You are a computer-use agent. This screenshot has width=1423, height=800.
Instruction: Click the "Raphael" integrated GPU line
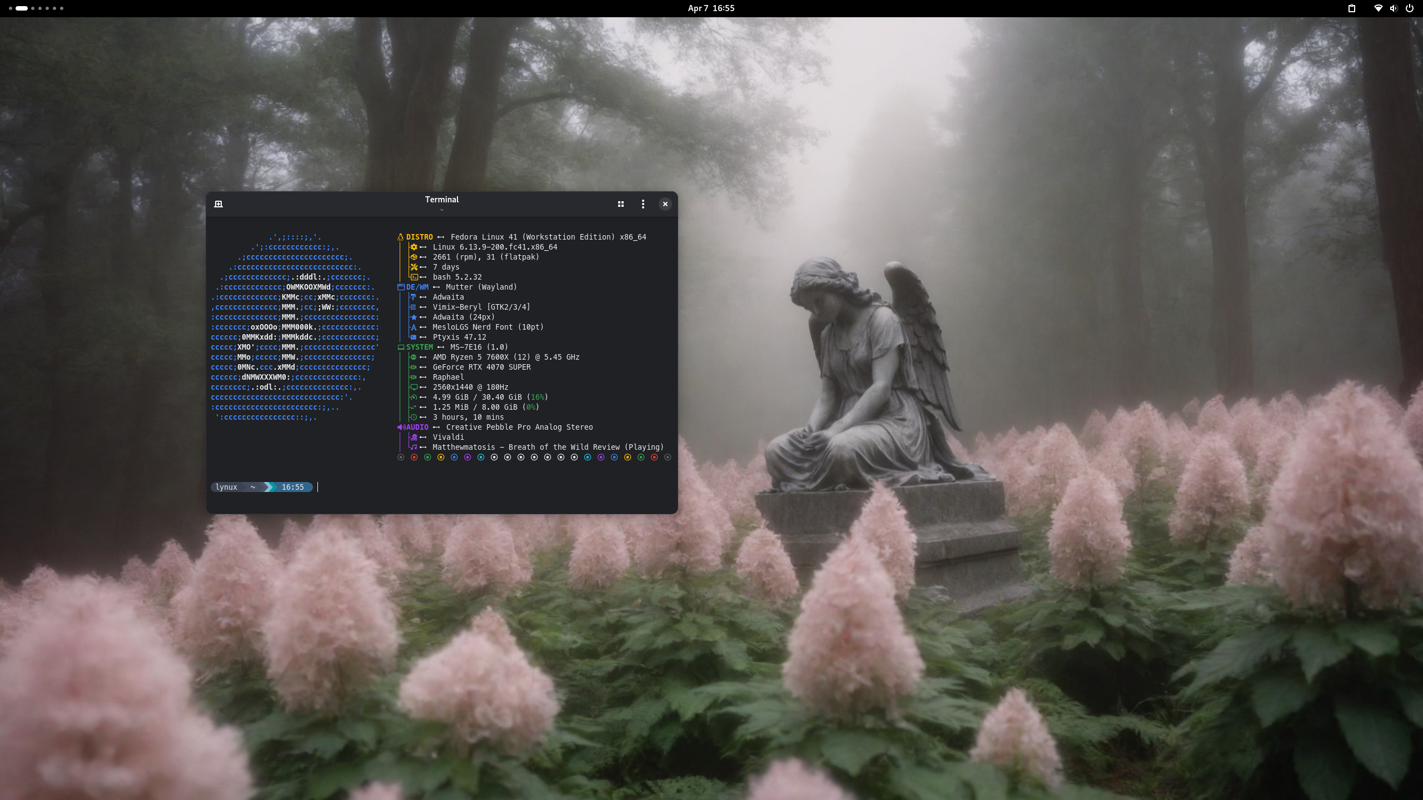(448, 377)
